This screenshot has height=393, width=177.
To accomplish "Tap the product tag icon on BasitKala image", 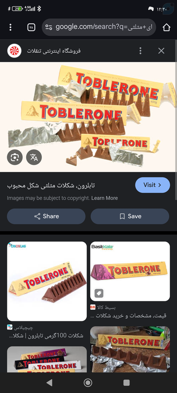I will point(99,293).
